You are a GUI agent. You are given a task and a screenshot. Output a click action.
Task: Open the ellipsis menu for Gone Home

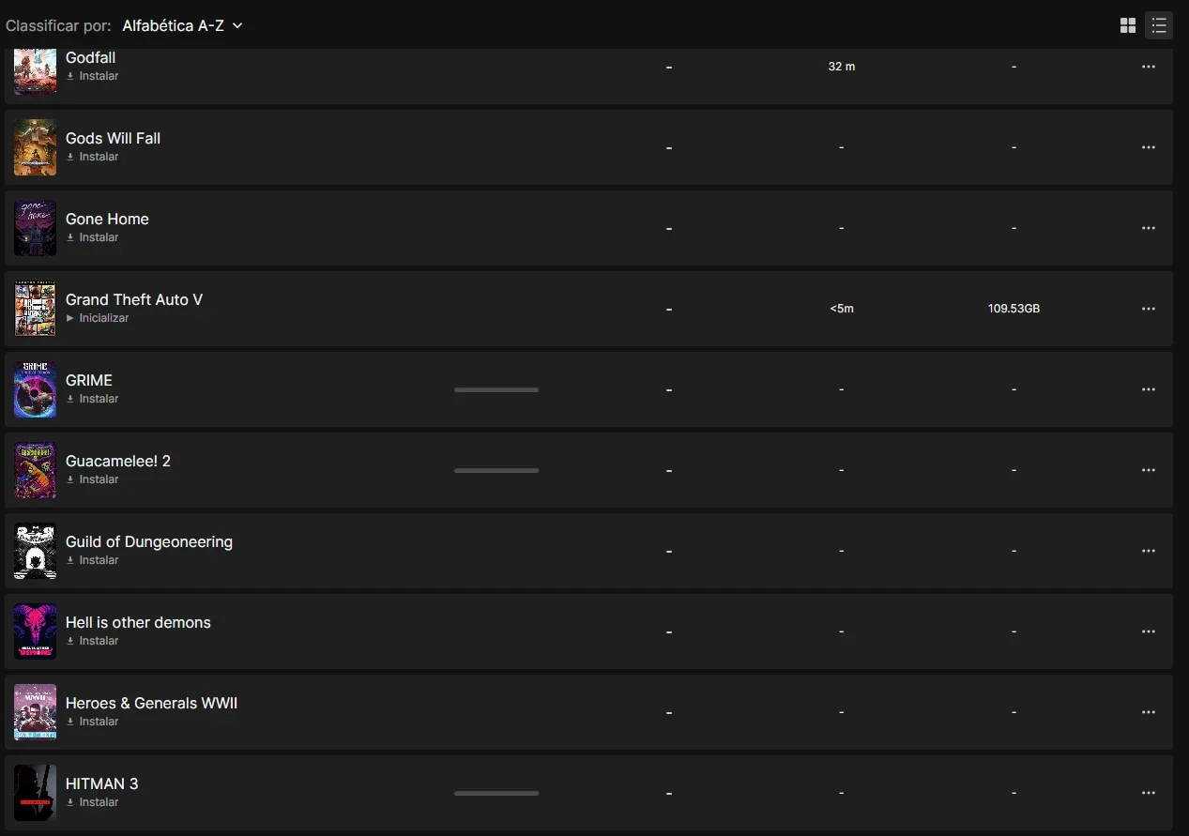click(x=1149, y=228)
